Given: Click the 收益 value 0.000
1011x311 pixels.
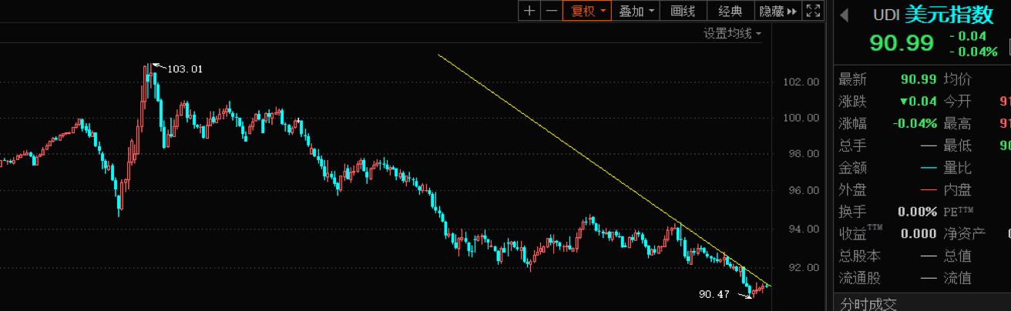Looking at the screenshot, I should pyautogui.click(x=919, y=234).
